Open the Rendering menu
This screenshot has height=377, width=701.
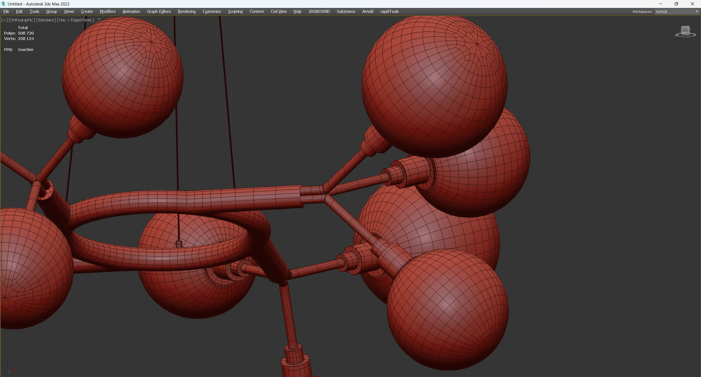[187, 12]
